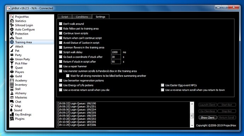244x136 pixels.
Task: Enable Continue town scripts
Action: click(60, 33)
